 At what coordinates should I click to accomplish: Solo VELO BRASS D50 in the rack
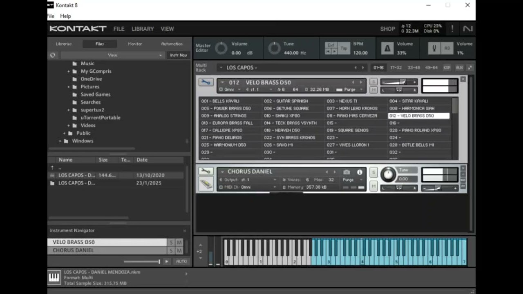point(373,82)
